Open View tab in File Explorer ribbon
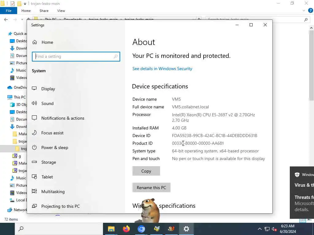This screenshot has height=235, width=314. point(61,11)
